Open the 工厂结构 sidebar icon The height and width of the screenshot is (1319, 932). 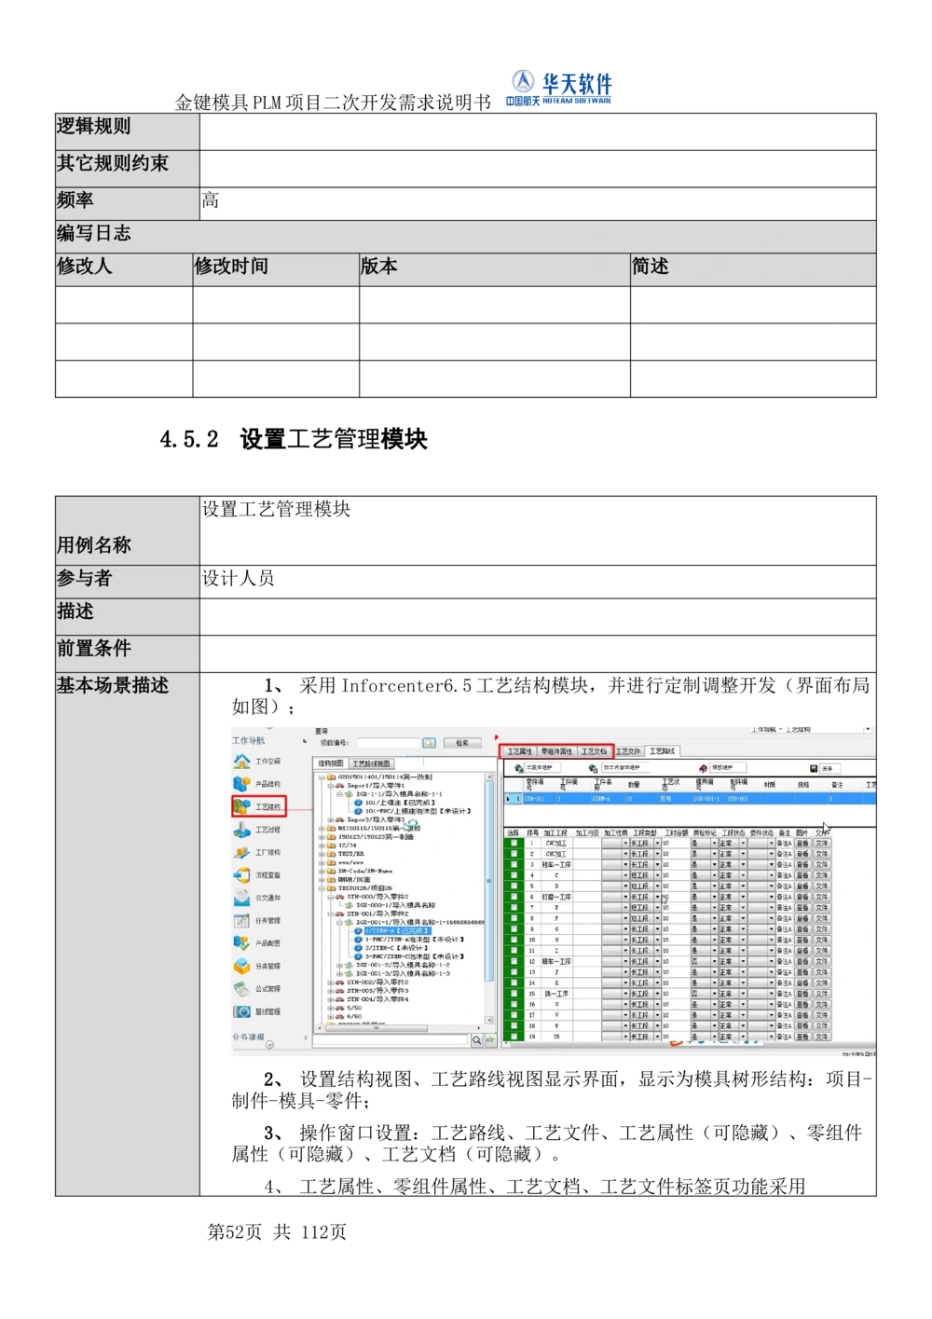(241, 853)
